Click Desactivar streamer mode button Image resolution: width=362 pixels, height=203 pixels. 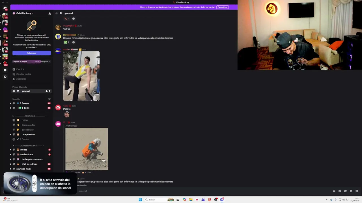[222, 7]
